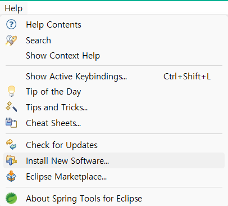Image resolution: width=228 pixels, height=206 pixels.
Task: Click the Tips and Tricks wand icon
Action: 11,107
